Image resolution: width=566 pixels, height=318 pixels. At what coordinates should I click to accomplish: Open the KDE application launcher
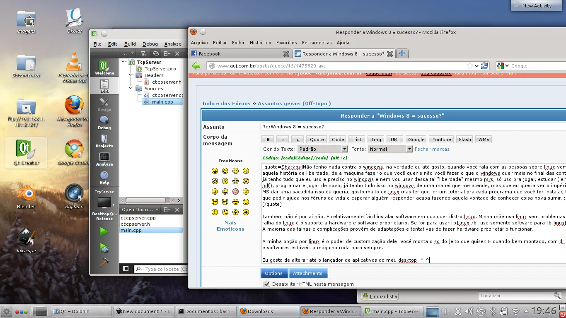6,311
